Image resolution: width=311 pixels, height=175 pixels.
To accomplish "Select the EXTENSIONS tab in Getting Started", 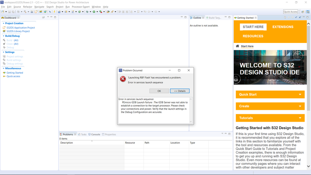I will pyautogui.click(x=283, y=27).
